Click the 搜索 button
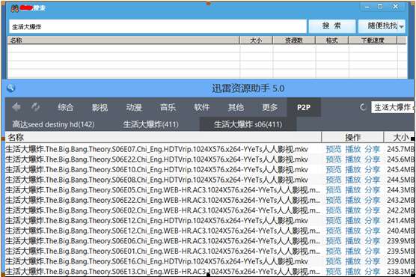 click(331, 26)
